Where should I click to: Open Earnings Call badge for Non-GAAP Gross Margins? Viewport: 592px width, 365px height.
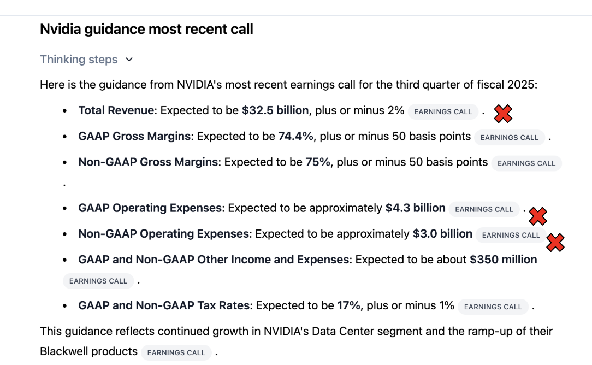(x=526, y=163)
